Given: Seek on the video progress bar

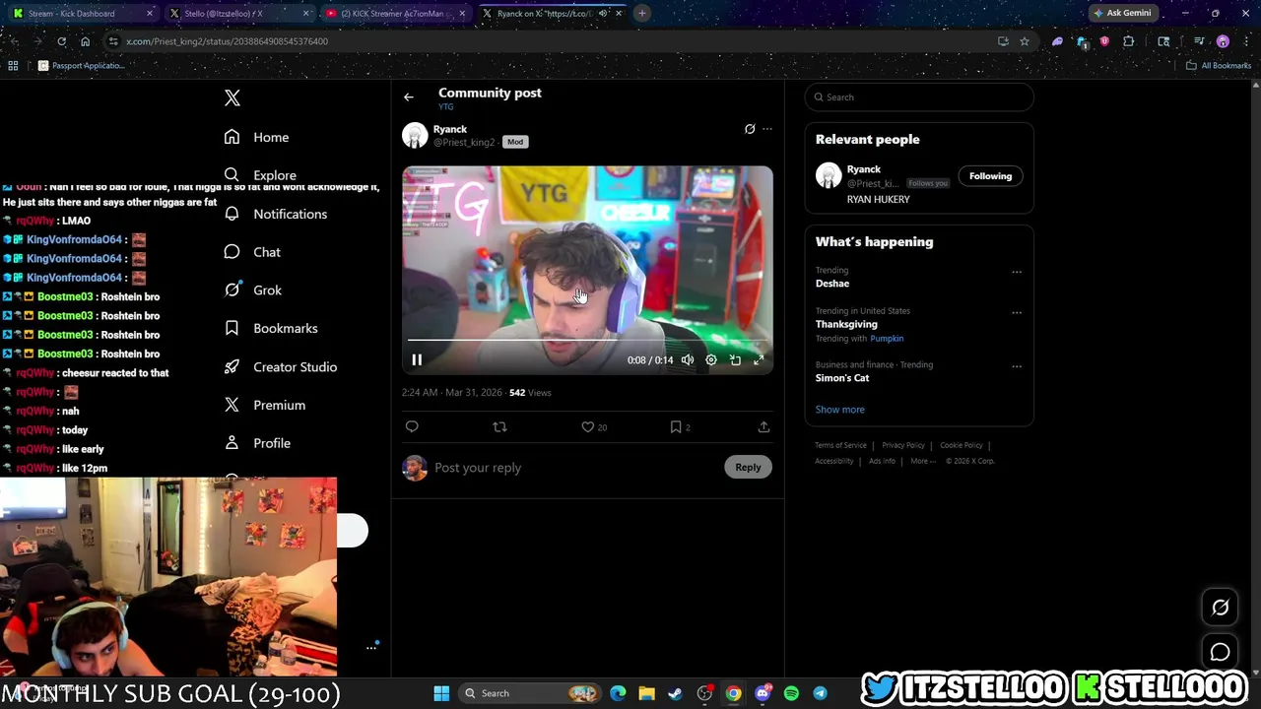Looking at the screenshot, I should point(587,340).
